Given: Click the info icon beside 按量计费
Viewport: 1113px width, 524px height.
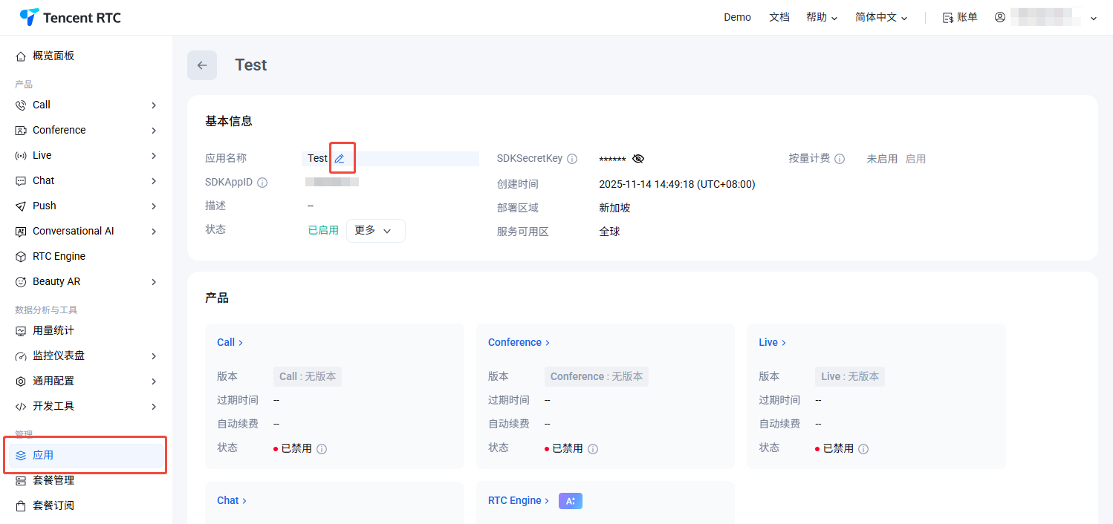Looking at the screenshot, I should click(840, 159).
